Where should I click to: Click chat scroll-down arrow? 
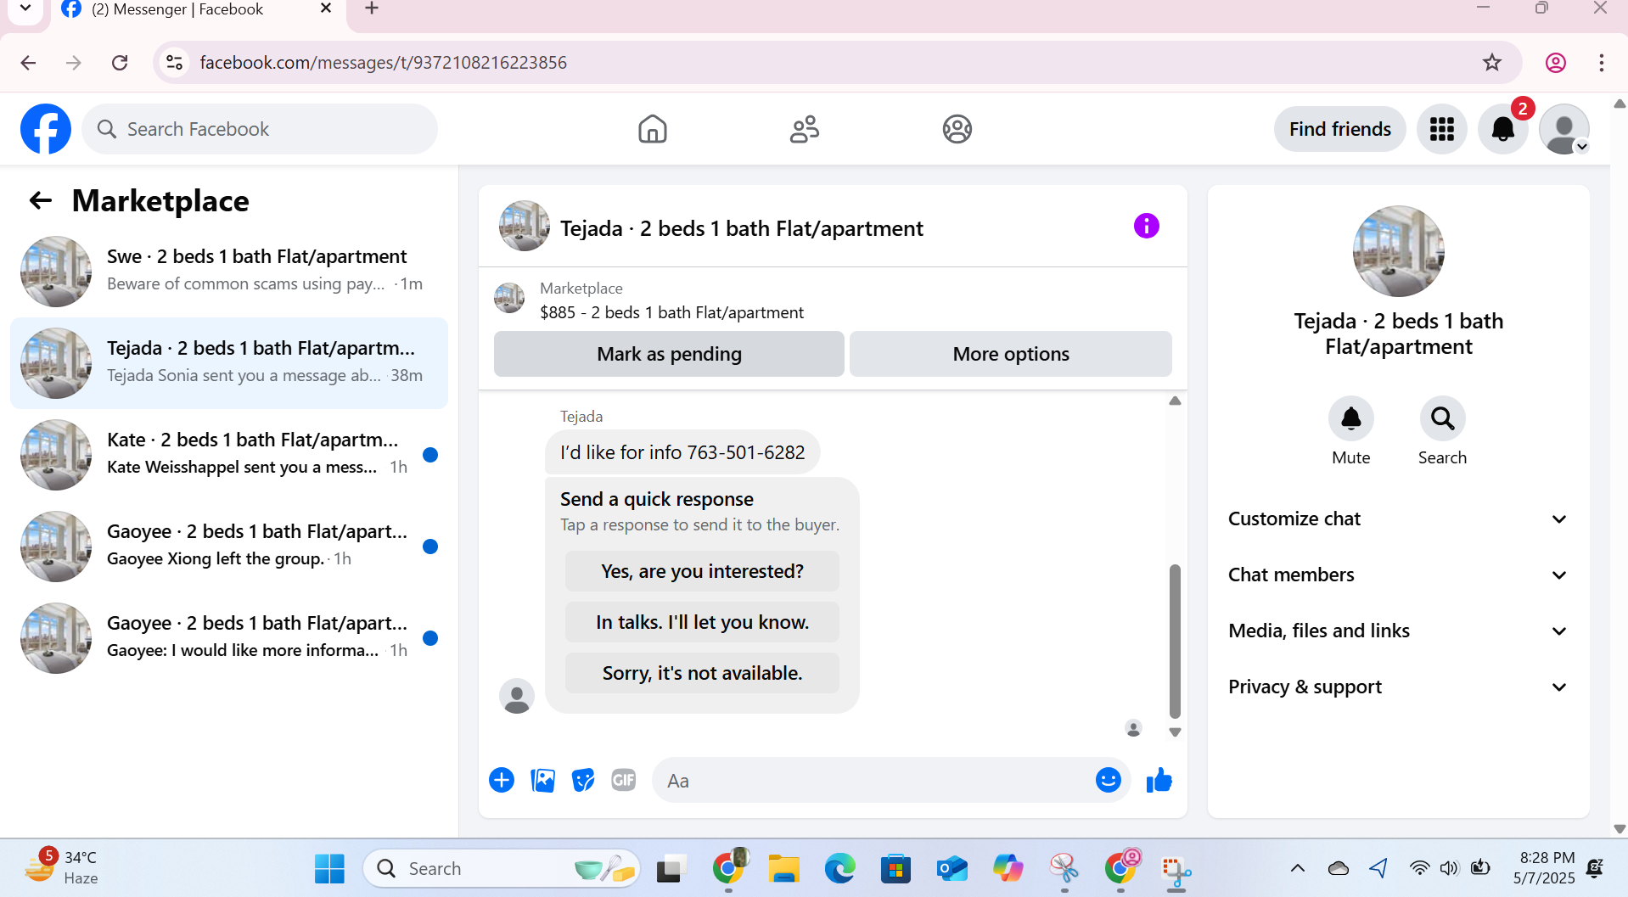point(1175,732)
